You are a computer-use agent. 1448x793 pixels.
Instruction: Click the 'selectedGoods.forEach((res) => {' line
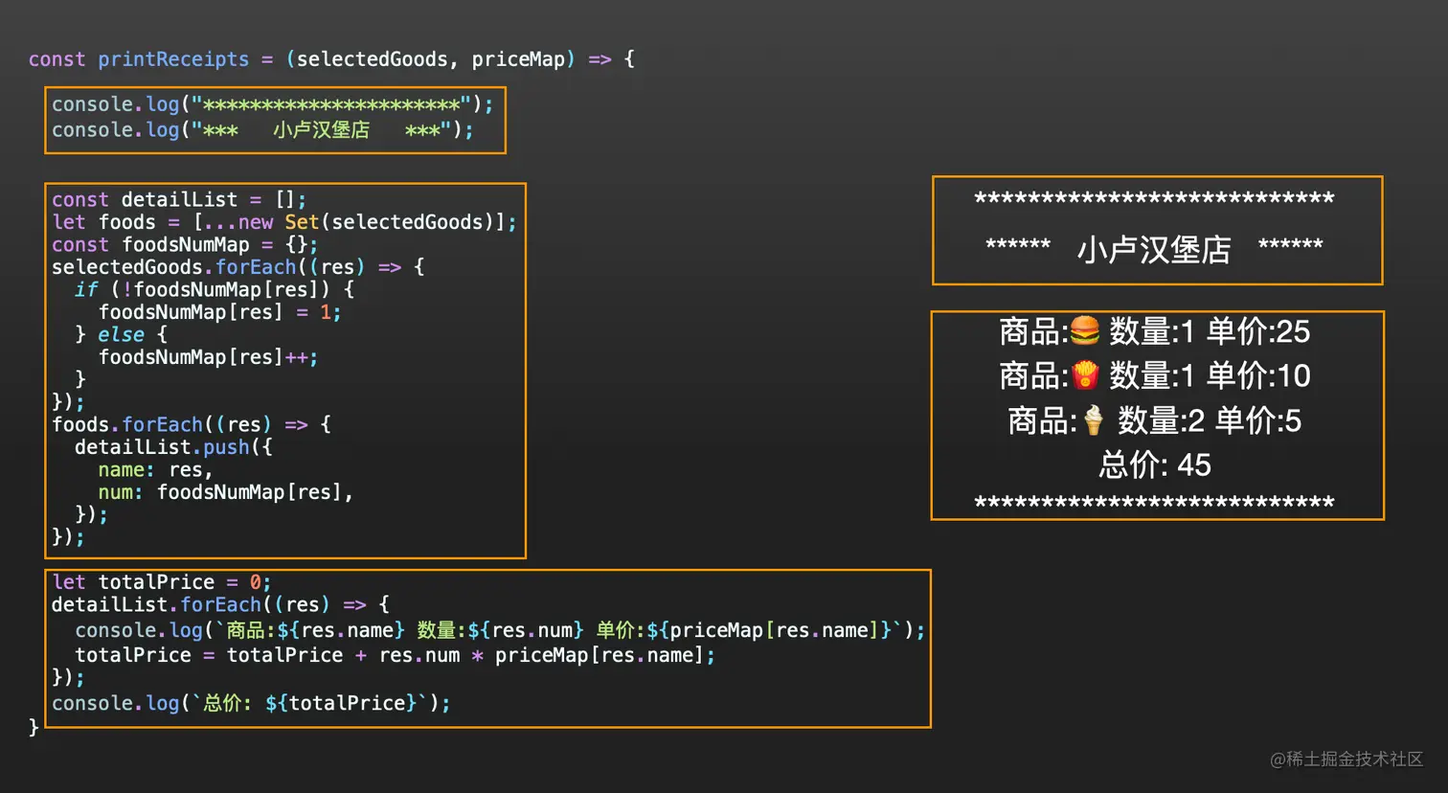(x=238, y=267)
